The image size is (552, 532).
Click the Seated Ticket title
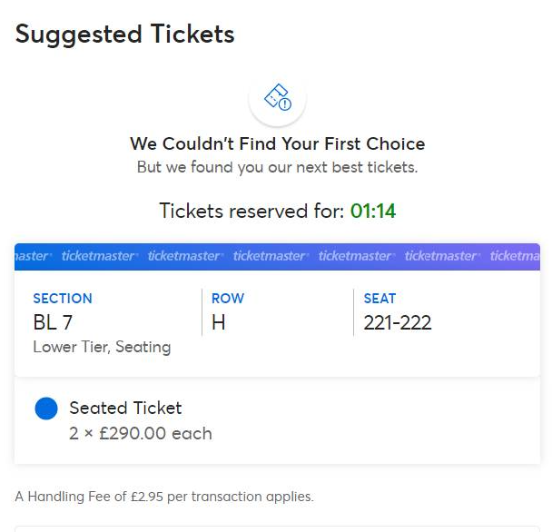(x=125, y=409)
